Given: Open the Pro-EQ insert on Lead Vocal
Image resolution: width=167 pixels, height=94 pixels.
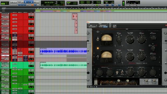Looking at the screenshot, I should (15, 49).
